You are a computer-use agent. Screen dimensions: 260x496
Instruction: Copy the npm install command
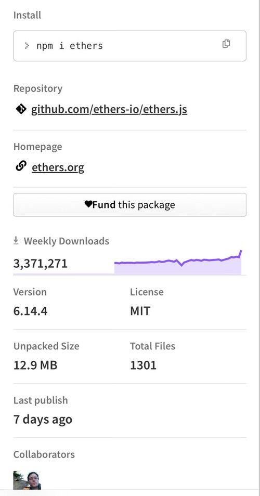[x=226, y=44]
